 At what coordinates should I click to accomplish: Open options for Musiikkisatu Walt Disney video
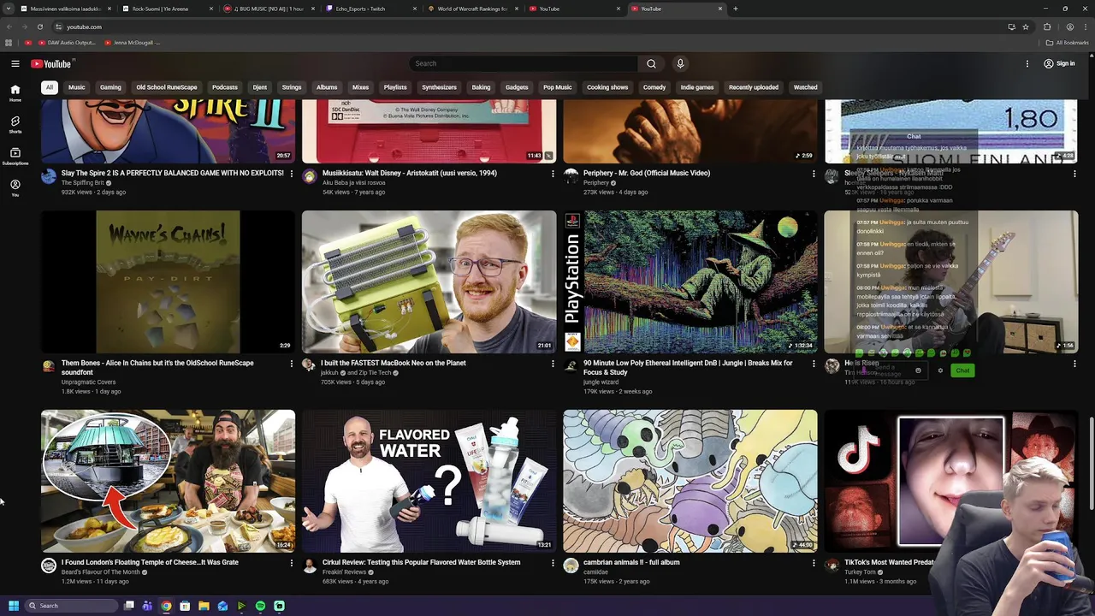tap(553, 174)
